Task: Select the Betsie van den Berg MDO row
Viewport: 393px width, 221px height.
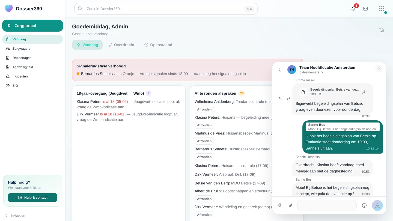Action: click(230, 183)
